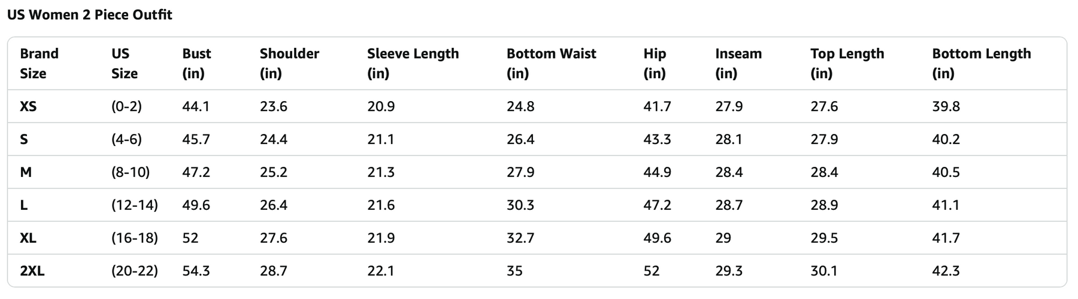Viewport: 1078px width, 299px height.
Task: Click the (12-14) US size cell
Action: tap(135, 205)
